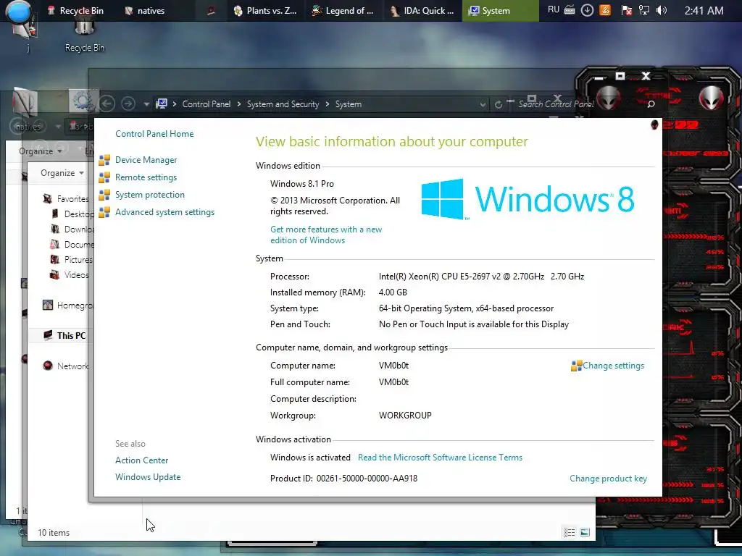Click the 2:41 AM clock
Viewport: 742px width, 556px height.
(x=704, y=10)
